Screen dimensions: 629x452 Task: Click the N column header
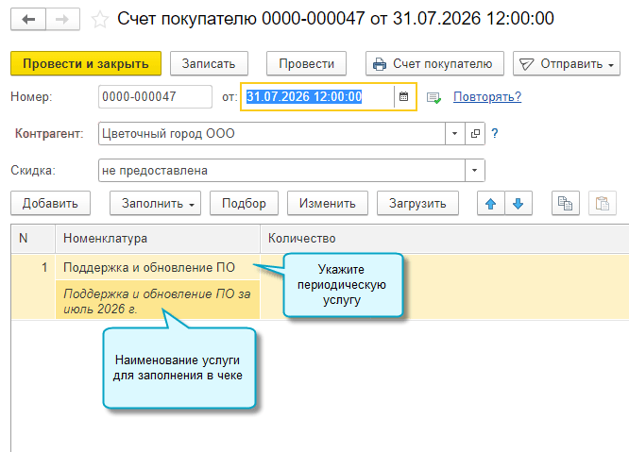33,239
